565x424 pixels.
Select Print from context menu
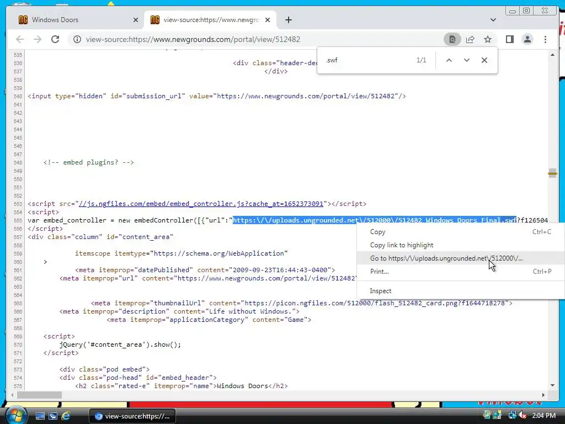tap(461, 272)
